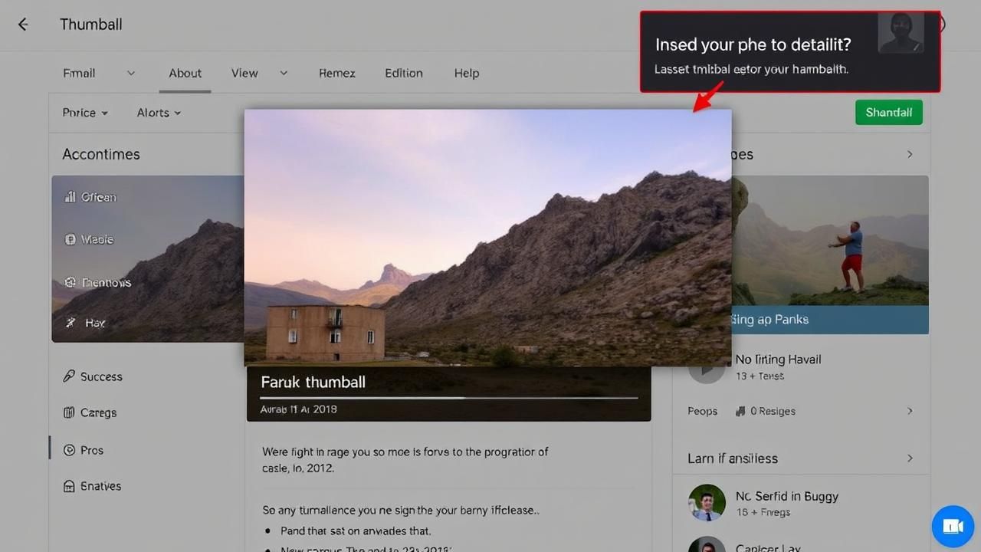Click the blue video camera button
Viewport: 981px width, 552px height.
point(952,526)
